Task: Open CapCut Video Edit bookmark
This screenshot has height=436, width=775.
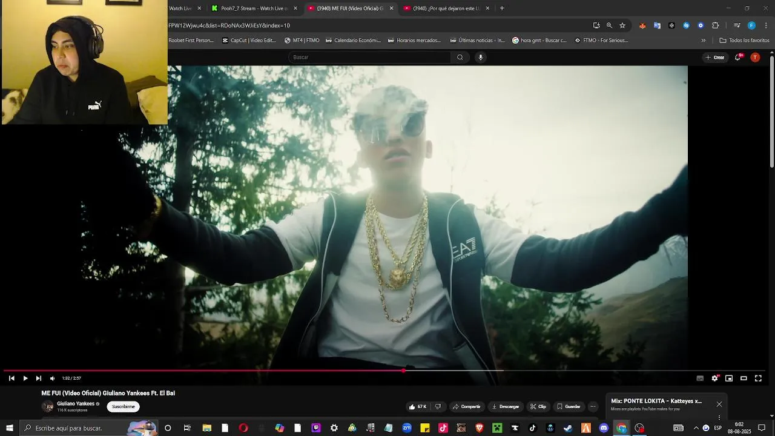Action: (x=249, y=41)
